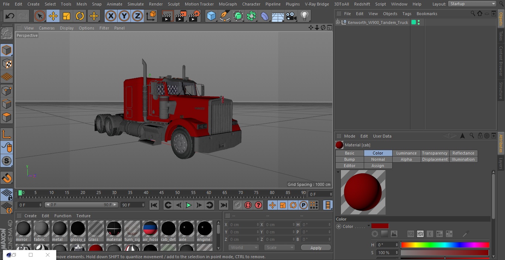This screenshot has height=260, width=505.
Task: Click Render View clapperboard icon
Action: (x=167, y=16)
